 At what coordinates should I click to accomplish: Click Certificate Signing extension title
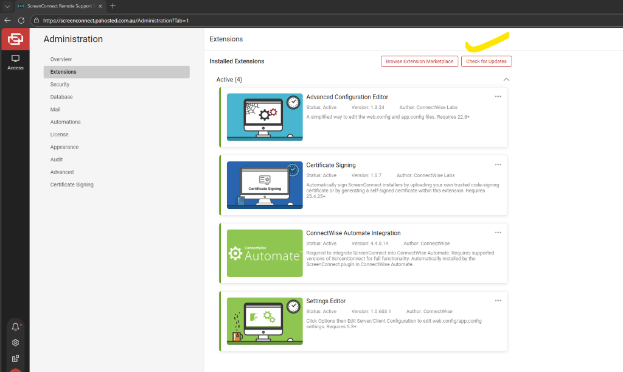(330, 165)
